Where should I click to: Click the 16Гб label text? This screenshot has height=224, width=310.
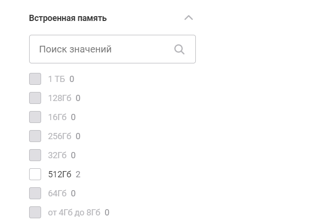(x=57, y=117)
